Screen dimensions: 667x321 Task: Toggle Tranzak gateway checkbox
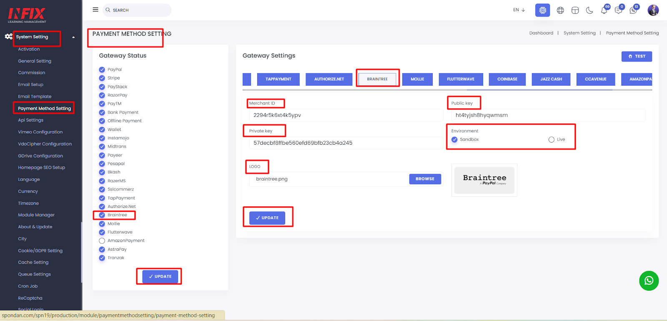(102, 258)
